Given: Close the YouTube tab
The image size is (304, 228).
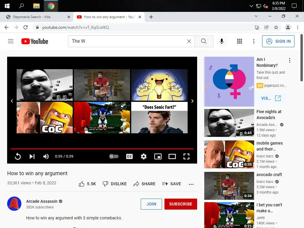Looking at the screenshot, I should (140, 17).
